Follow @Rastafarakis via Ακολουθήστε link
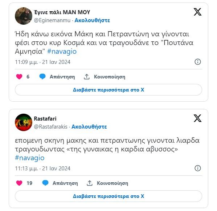Screen dimensions: 217x211 pyautogui.click(x=89, y=127)
